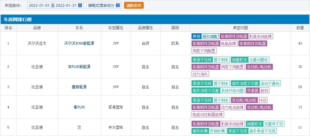Click the 车系 column header

click(x=79, y=28)
